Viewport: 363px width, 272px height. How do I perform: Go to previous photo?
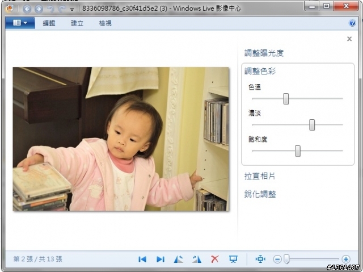point(142,259)
